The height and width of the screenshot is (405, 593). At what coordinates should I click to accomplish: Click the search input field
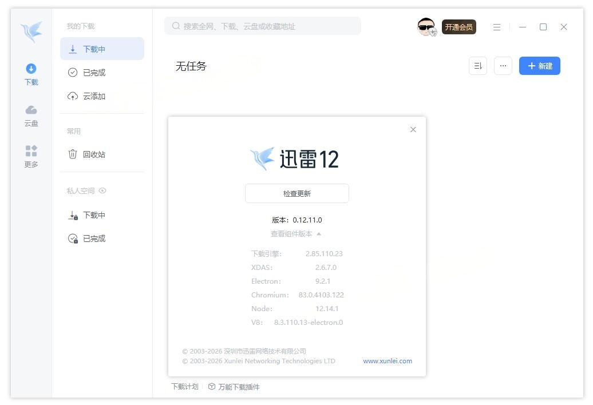(x=262, y=26)
